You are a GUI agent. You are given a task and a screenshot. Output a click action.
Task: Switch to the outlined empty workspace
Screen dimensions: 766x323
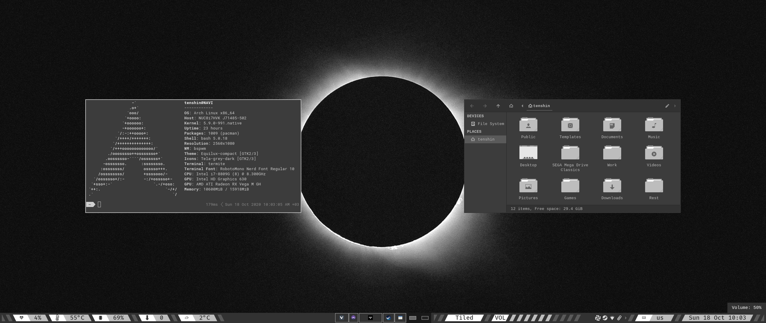point(425,318)
